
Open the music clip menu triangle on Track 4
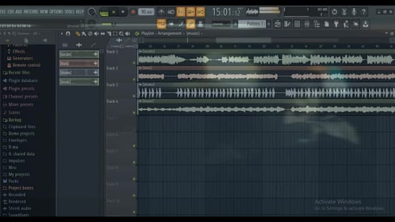[x=141, y=101]
